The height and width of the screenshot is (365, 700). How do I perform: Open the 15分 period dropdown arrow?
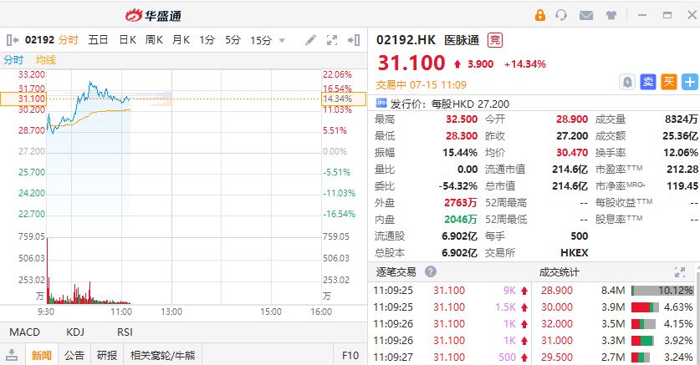tap(282, 39)
